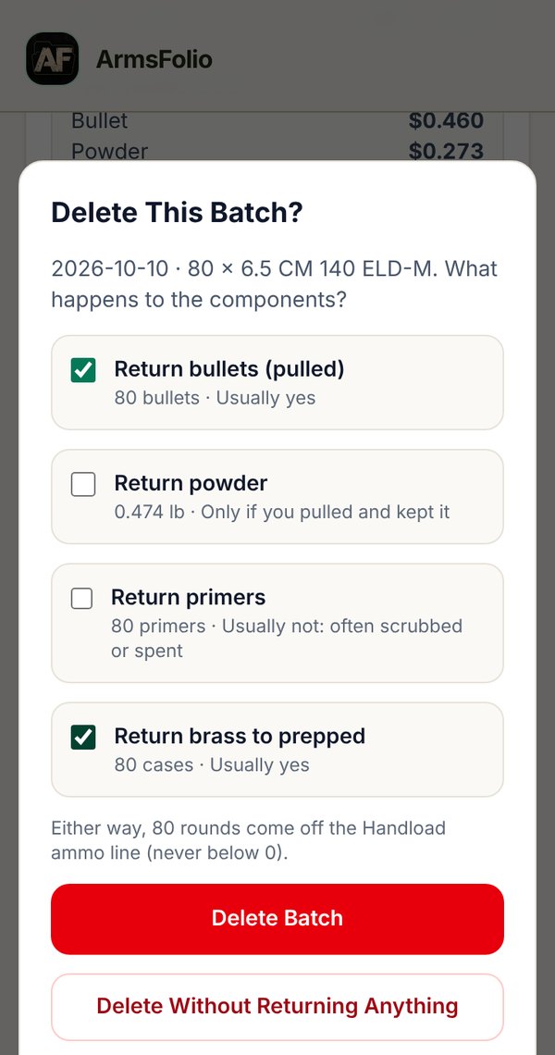Image resolution: width=555 pixels, height=1055 pixels.
Task: Check the Return primers checkbox
Action: [82, 598]
